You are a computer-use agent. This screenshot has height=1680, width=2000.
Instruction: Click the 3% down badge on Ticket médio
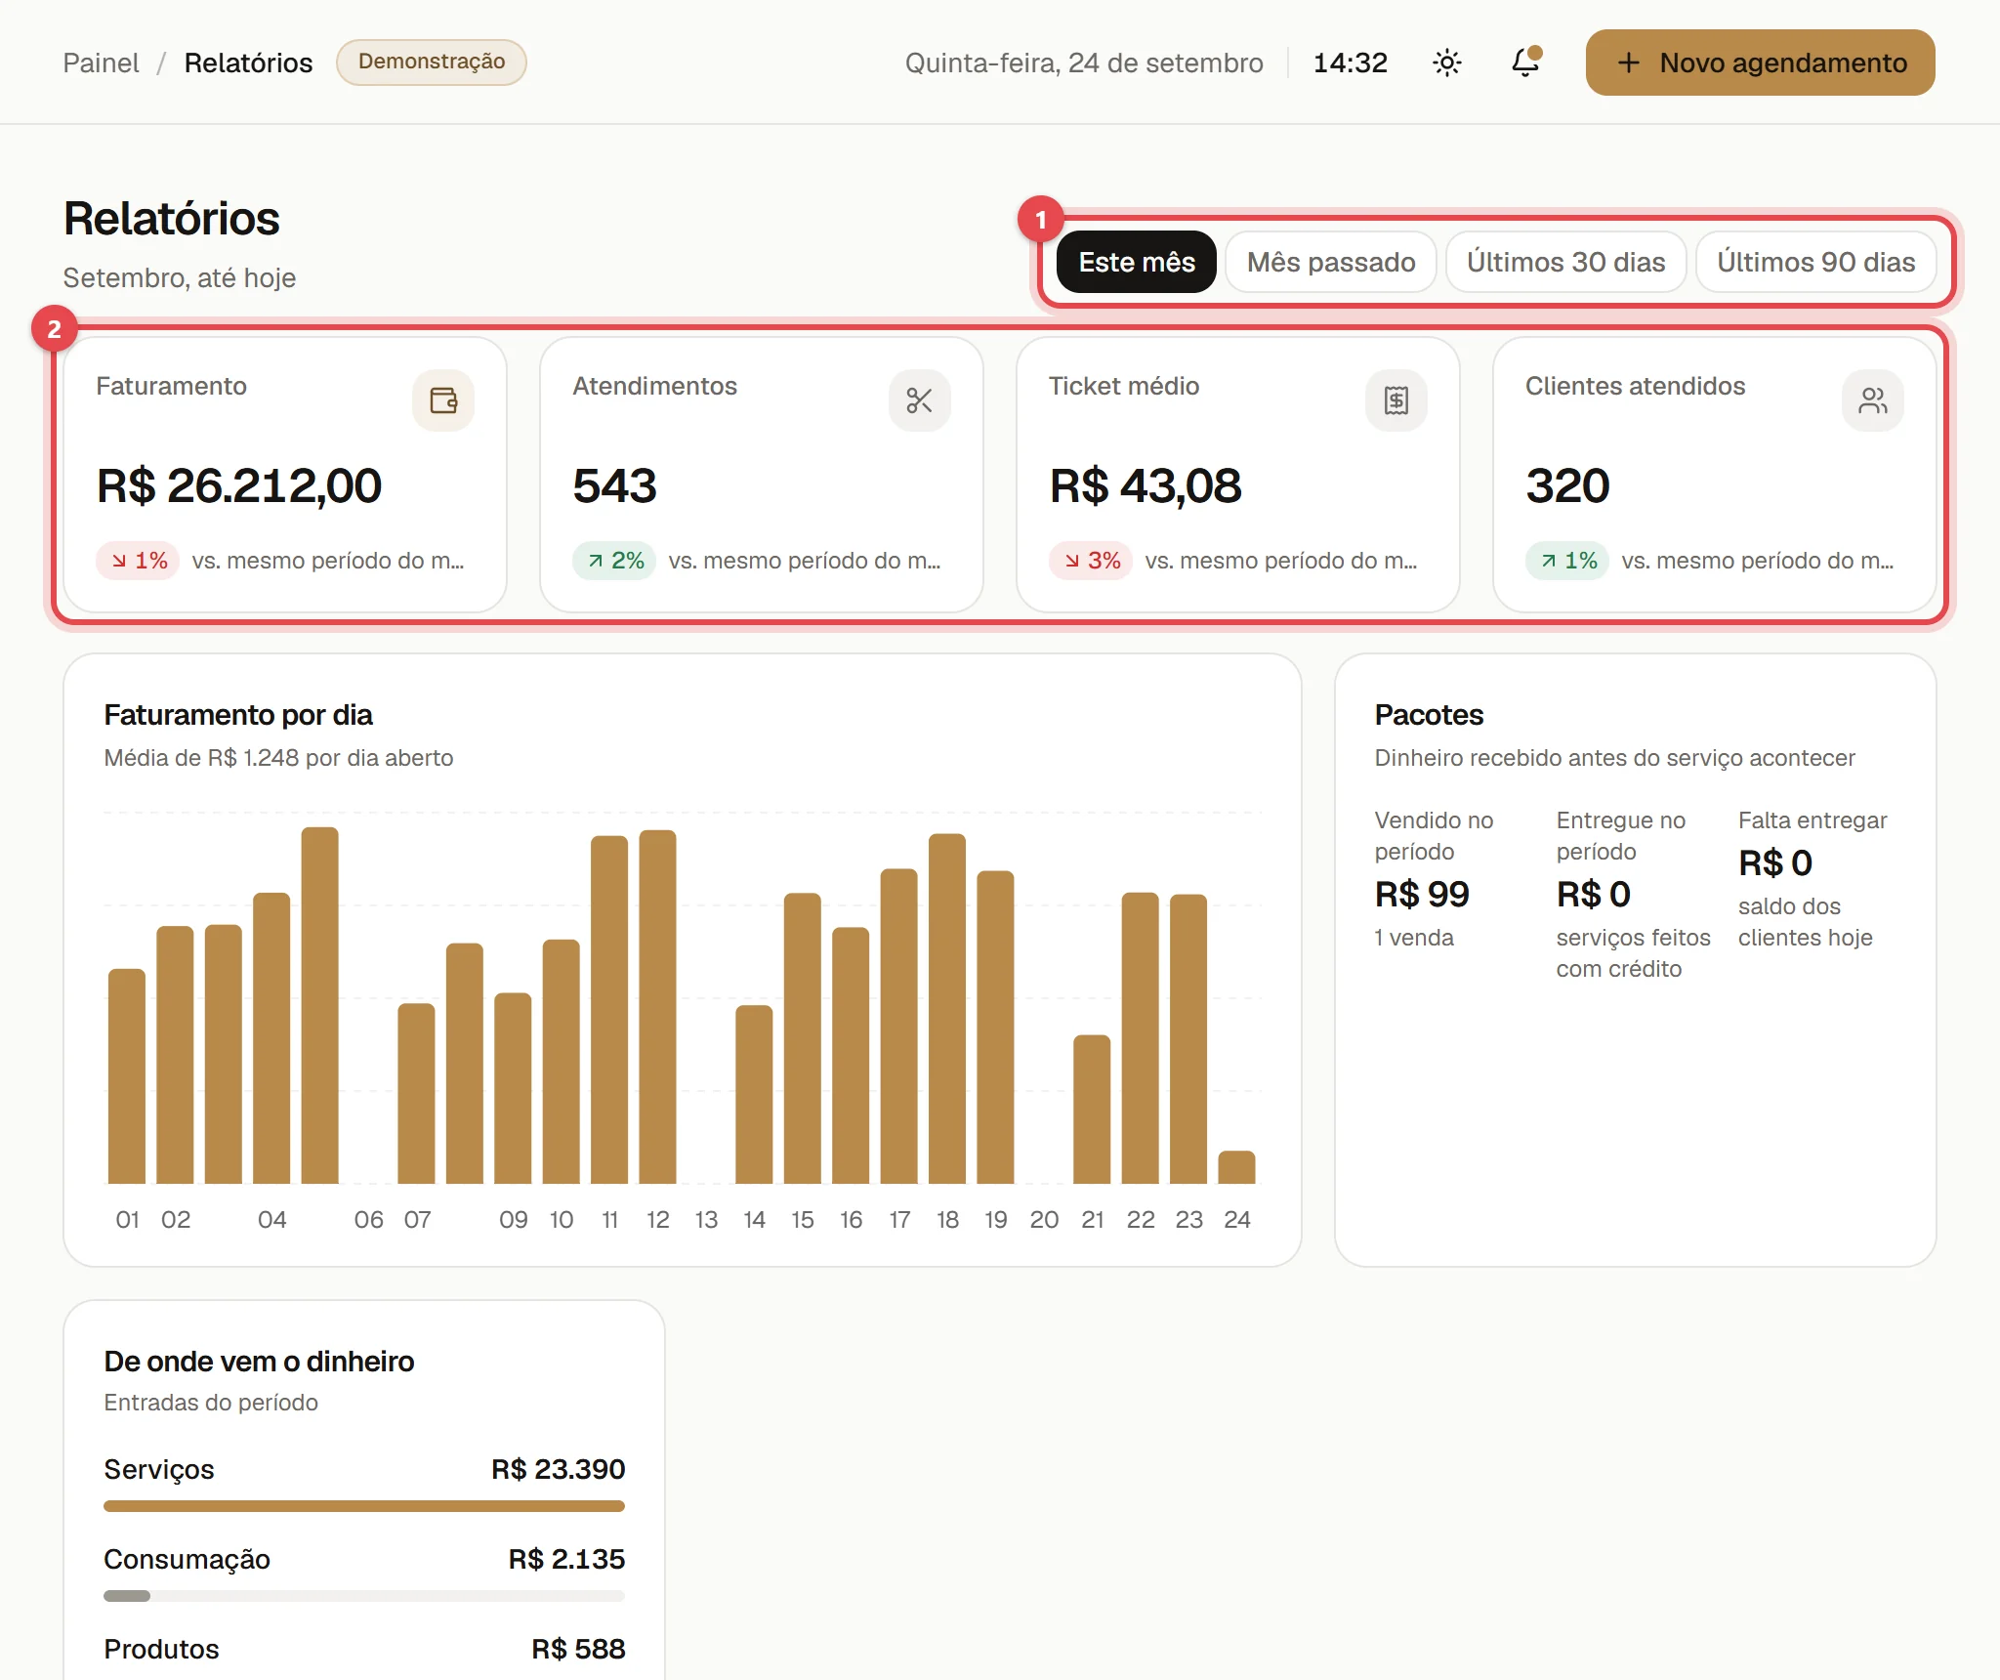1091,561
